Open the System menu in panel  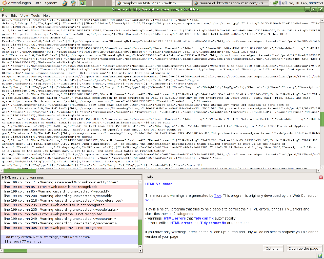[51, 3]
